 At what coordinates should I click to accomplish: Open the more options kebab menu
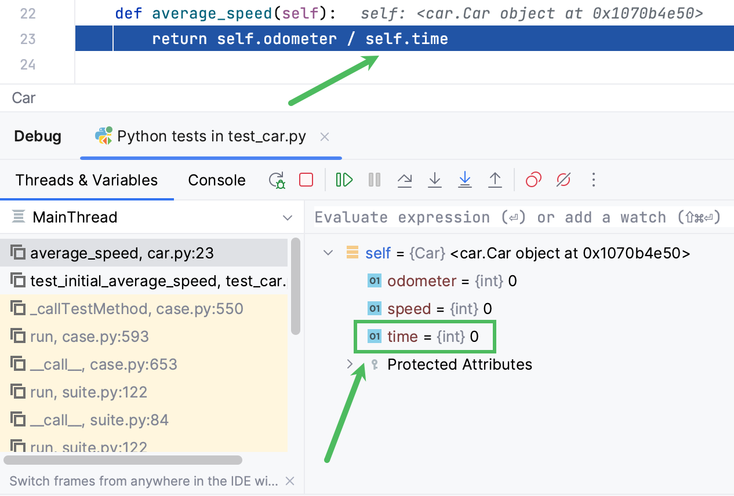(x=593, y=180)
